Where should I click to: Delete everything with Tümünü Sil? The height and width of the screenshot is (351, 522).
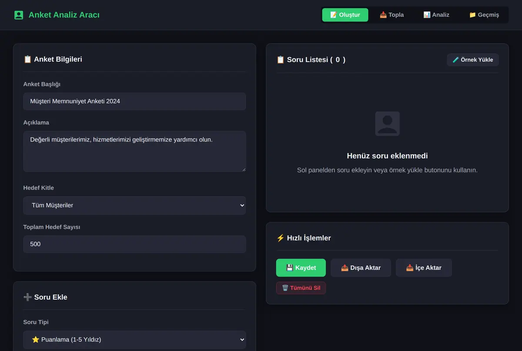tap(301, 288)
